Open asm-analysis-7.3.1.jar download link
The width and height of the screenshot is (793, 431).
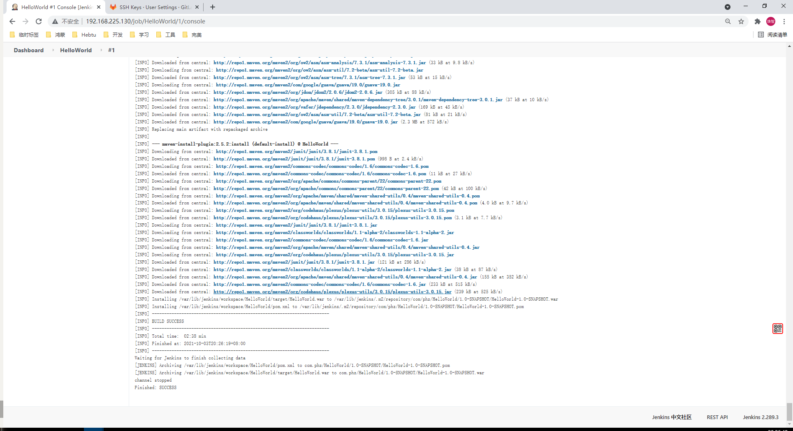(x=320, y=63)
